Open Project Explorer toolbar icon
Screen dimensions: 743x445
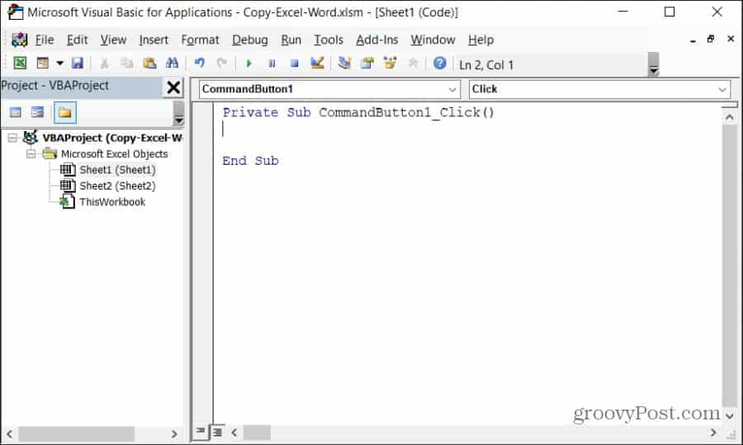click(x=344, y=63)
